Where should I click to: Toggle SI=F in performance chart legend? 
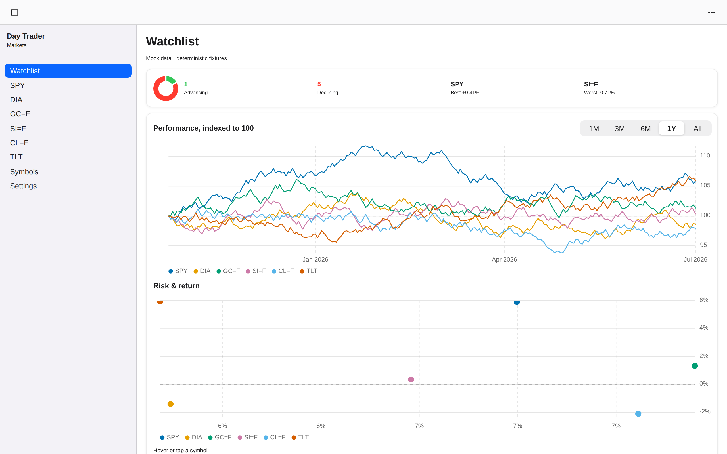point(256,271)
